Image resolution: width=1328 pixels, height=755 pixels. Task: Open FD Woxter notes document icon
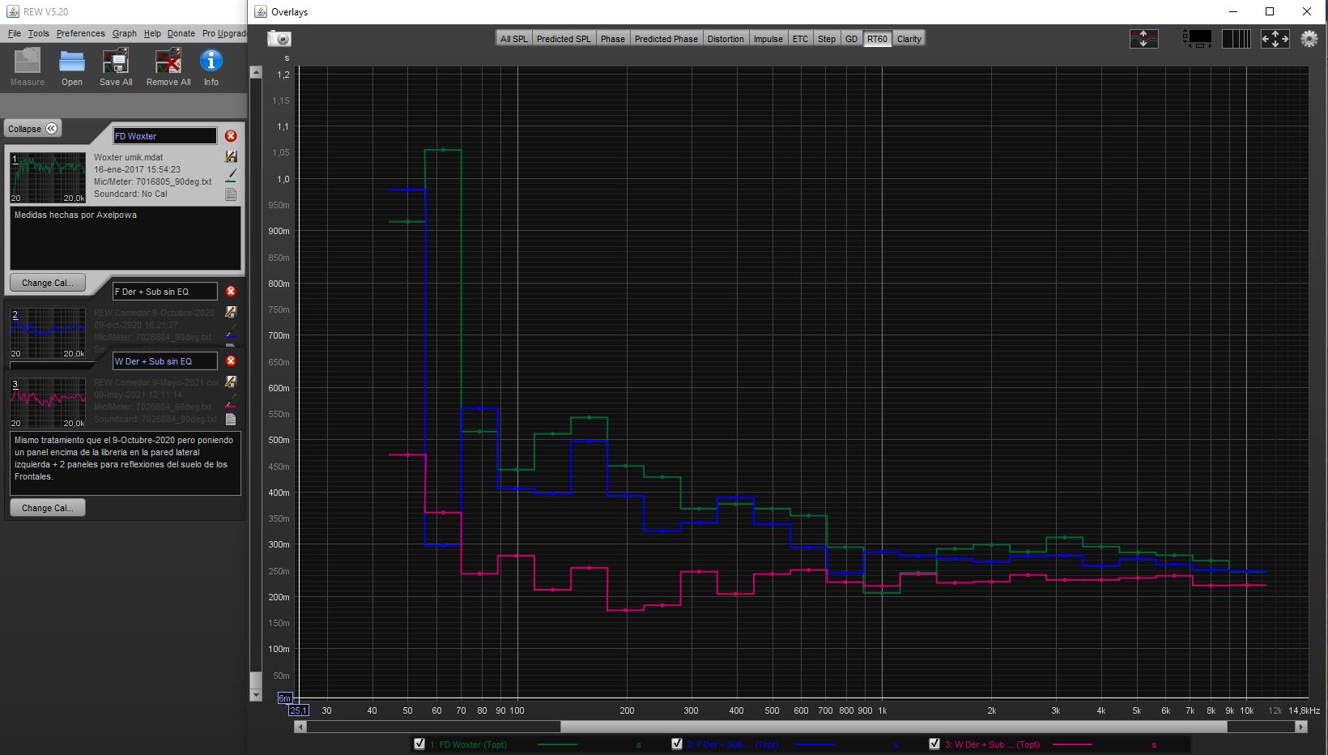tap(231, 194)
